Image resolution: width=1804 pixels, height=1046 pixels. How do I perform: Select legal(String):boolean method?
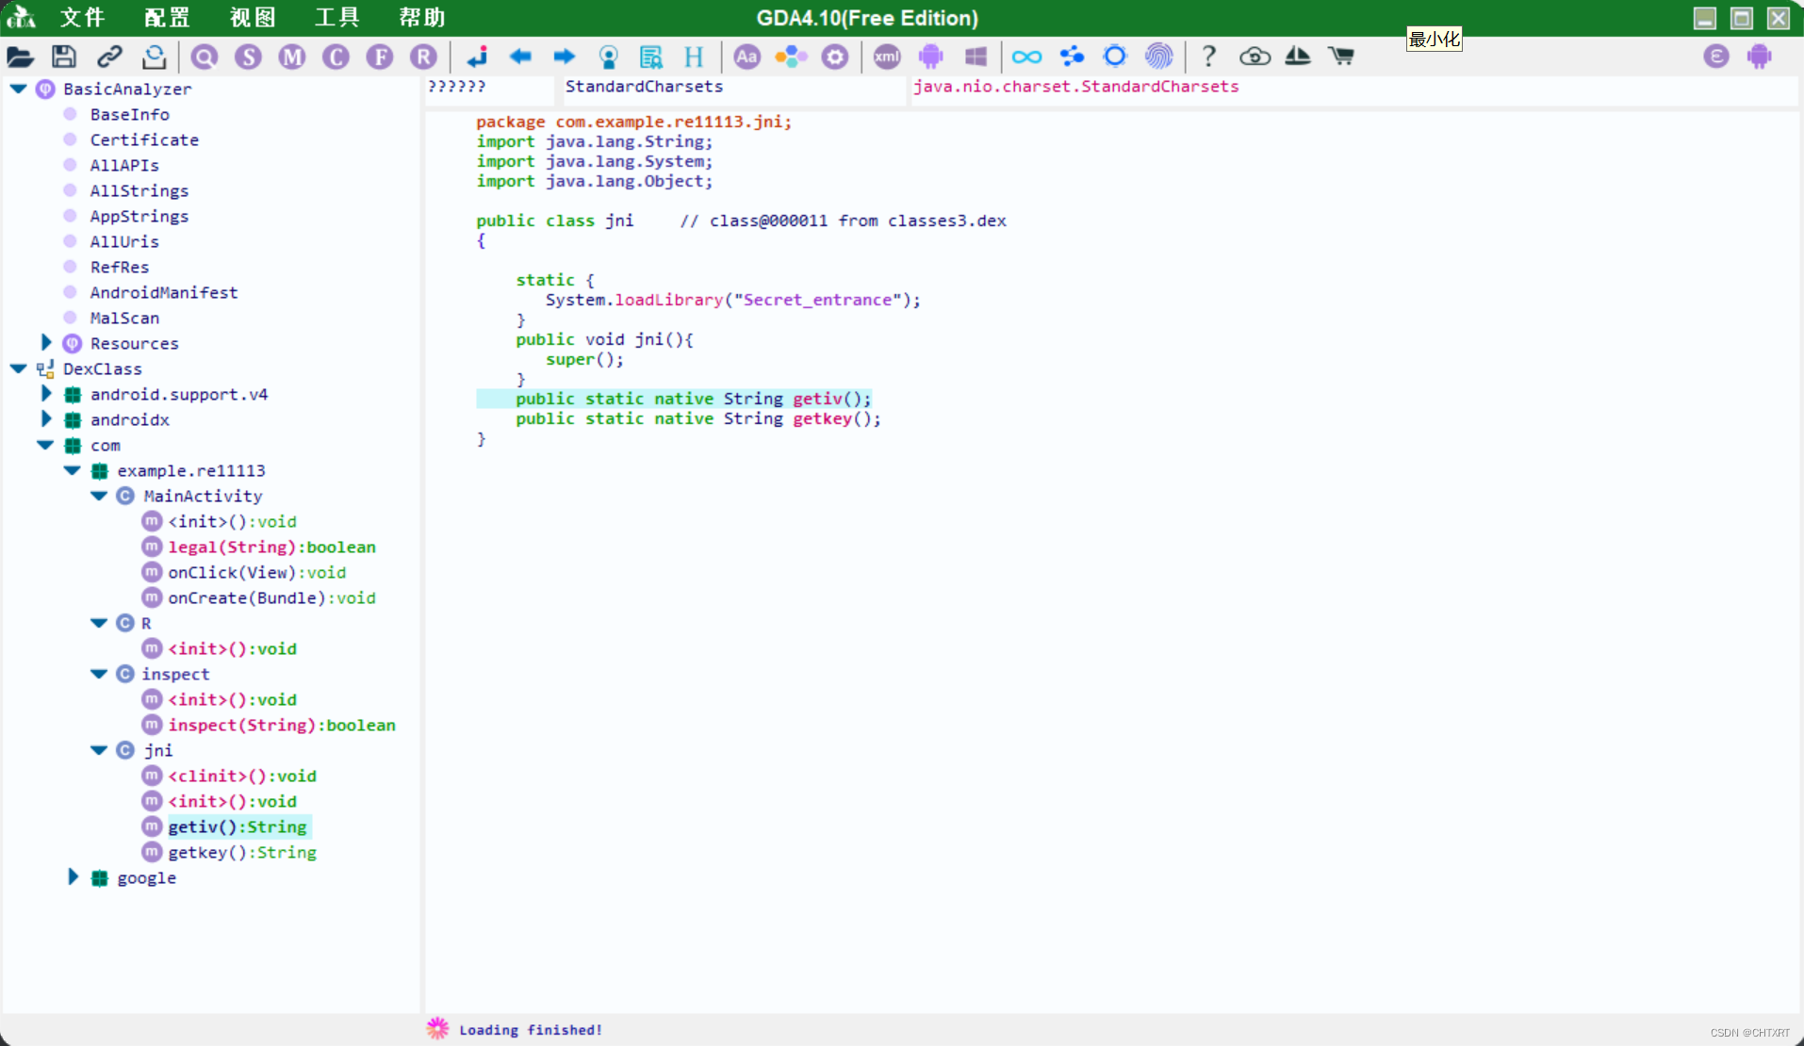(x=271, y=547)
